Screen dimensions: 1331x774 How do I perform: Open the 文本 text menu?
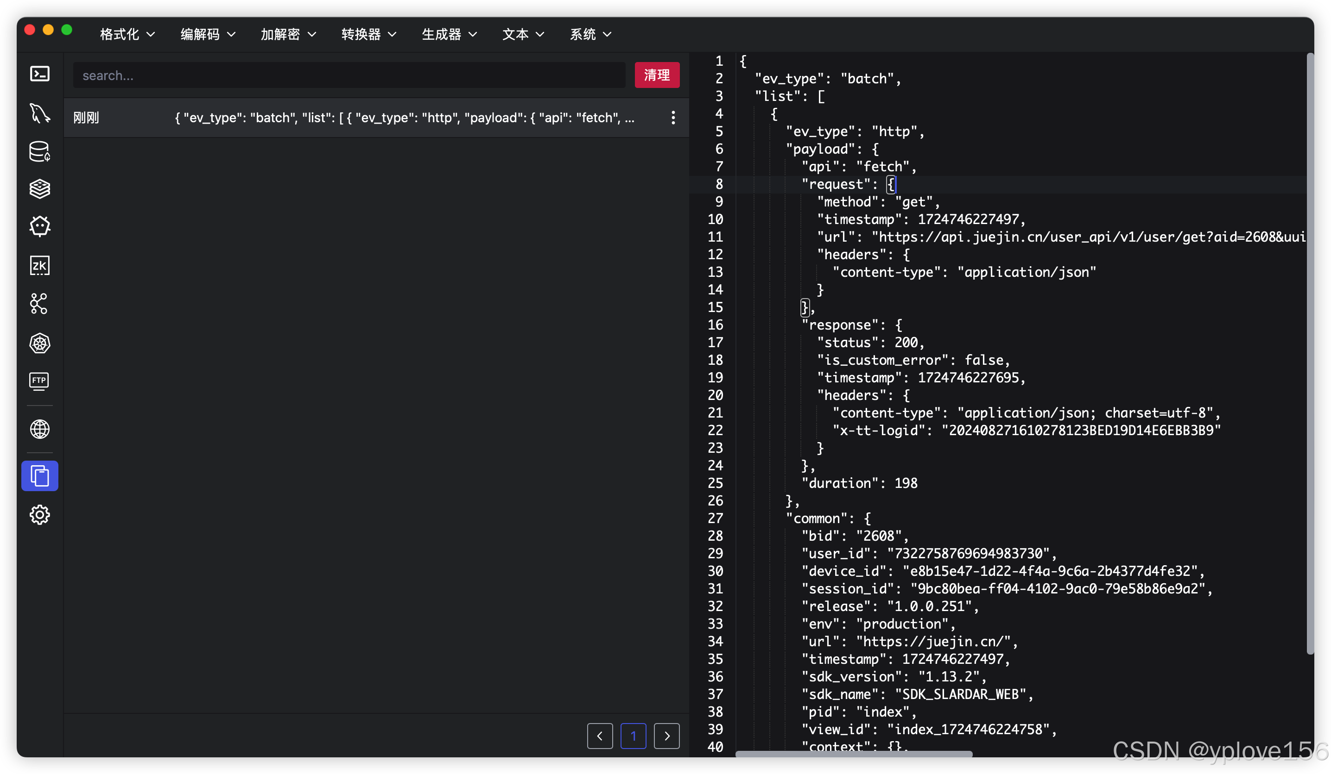click(522, 34)
